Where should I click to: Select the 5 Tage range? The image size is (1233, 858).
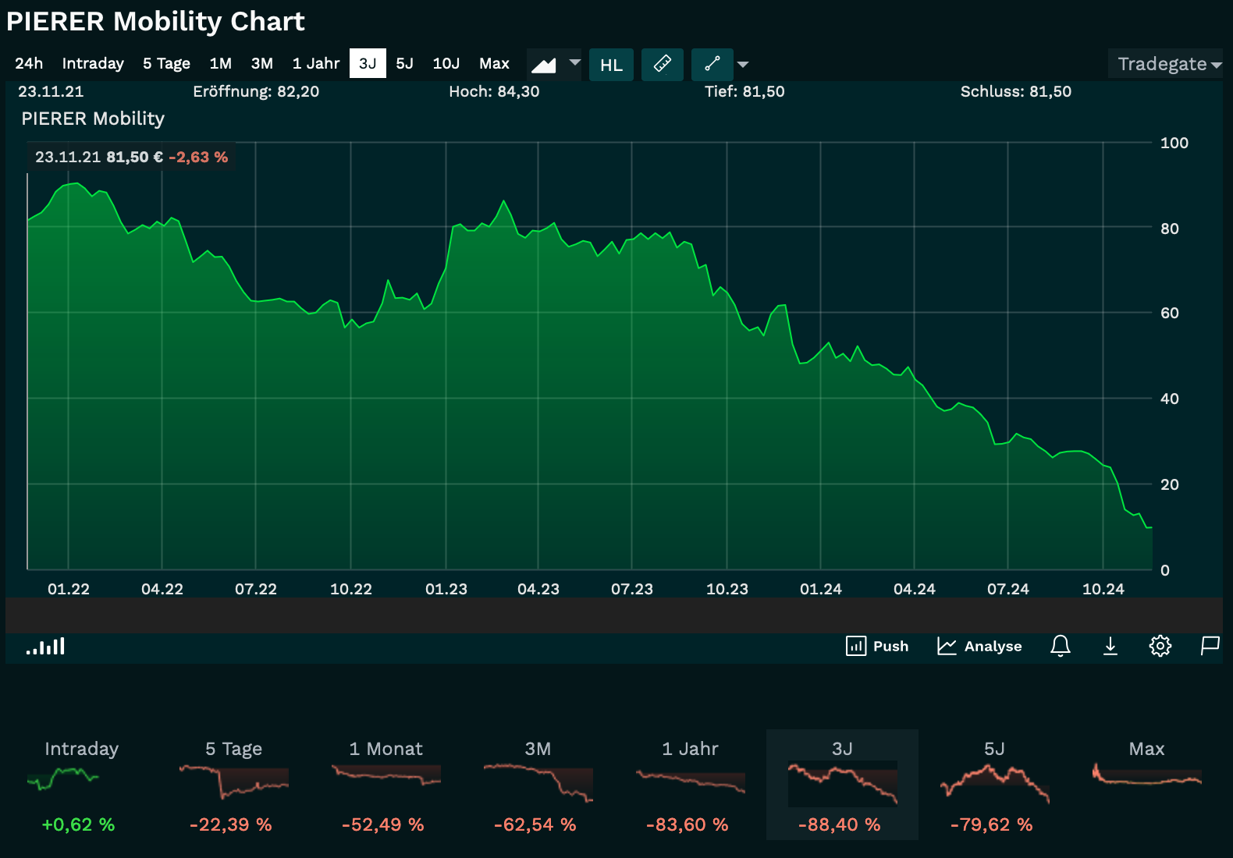166,63
